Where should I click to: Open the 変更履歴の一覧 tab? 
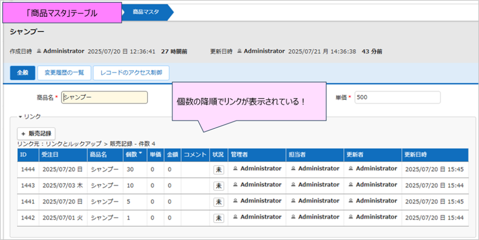[64, 73]
